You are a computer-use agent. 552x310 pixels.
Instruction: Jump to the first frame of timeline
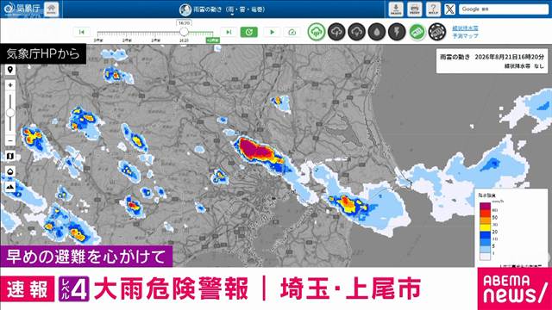click(82, 32)
